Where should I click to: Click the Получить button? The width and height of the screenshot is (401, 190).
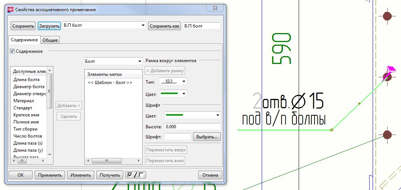click(x=110, y=175)
